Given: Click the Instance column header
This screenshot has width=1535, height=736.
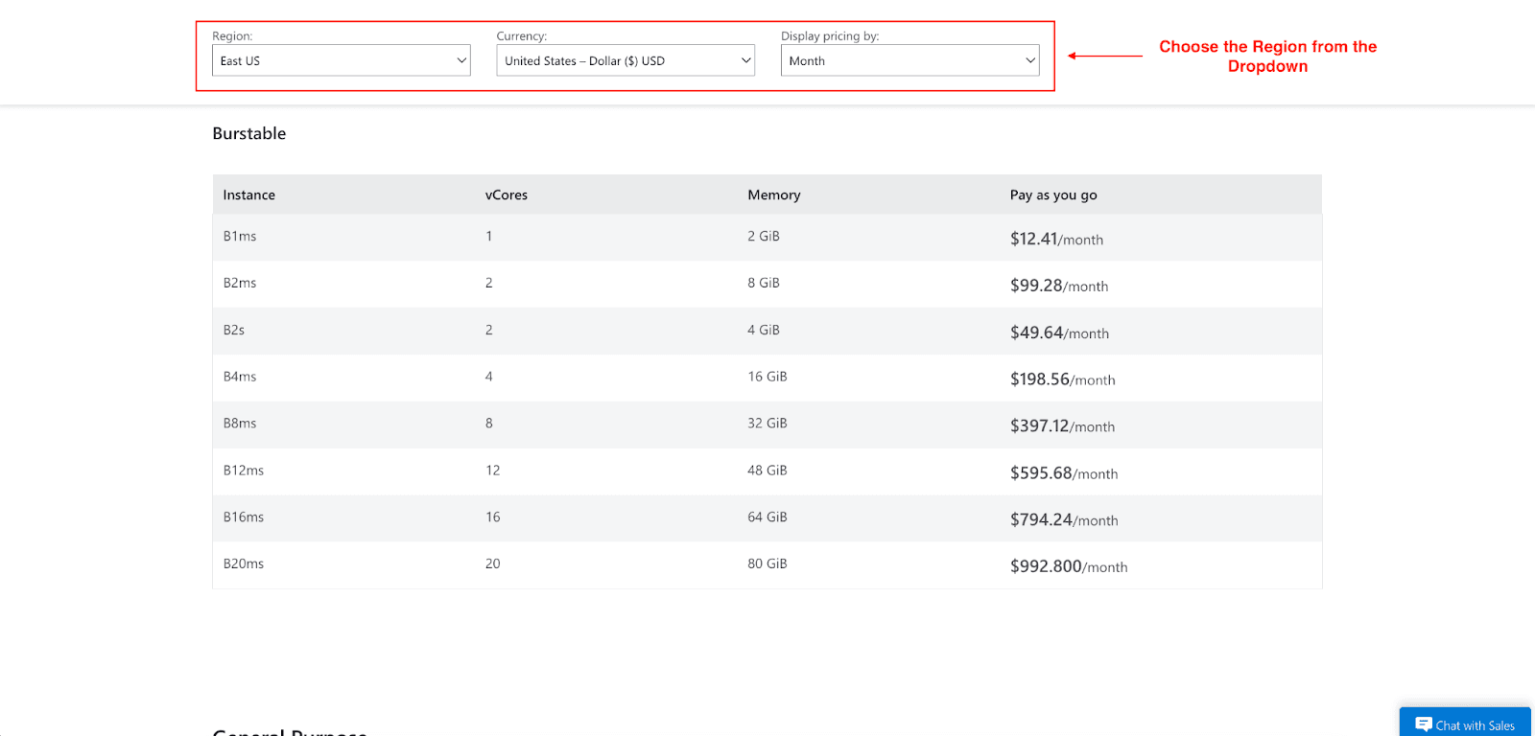Looking at the screenshot, I should [249, 195].
